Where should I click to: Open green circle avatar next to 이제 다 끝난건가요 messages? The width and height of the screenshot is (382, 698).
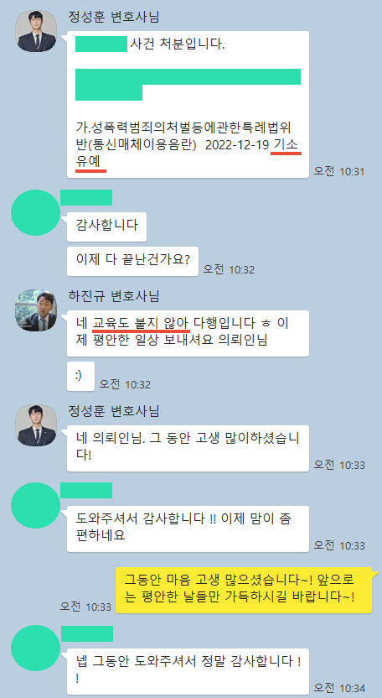(x=35, y=213)
